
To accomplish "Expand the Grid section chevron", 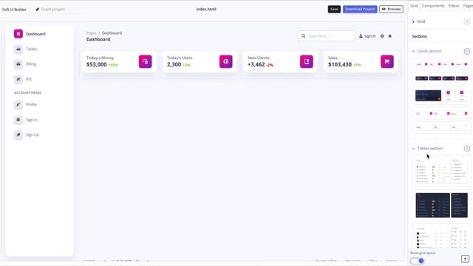I will coord(413,21).
